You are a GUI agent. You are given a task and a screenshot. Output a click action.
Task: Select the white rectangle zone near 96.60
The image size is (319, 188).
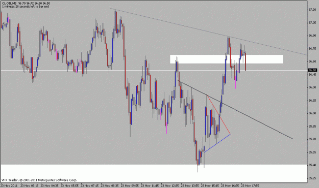[227, 59]
